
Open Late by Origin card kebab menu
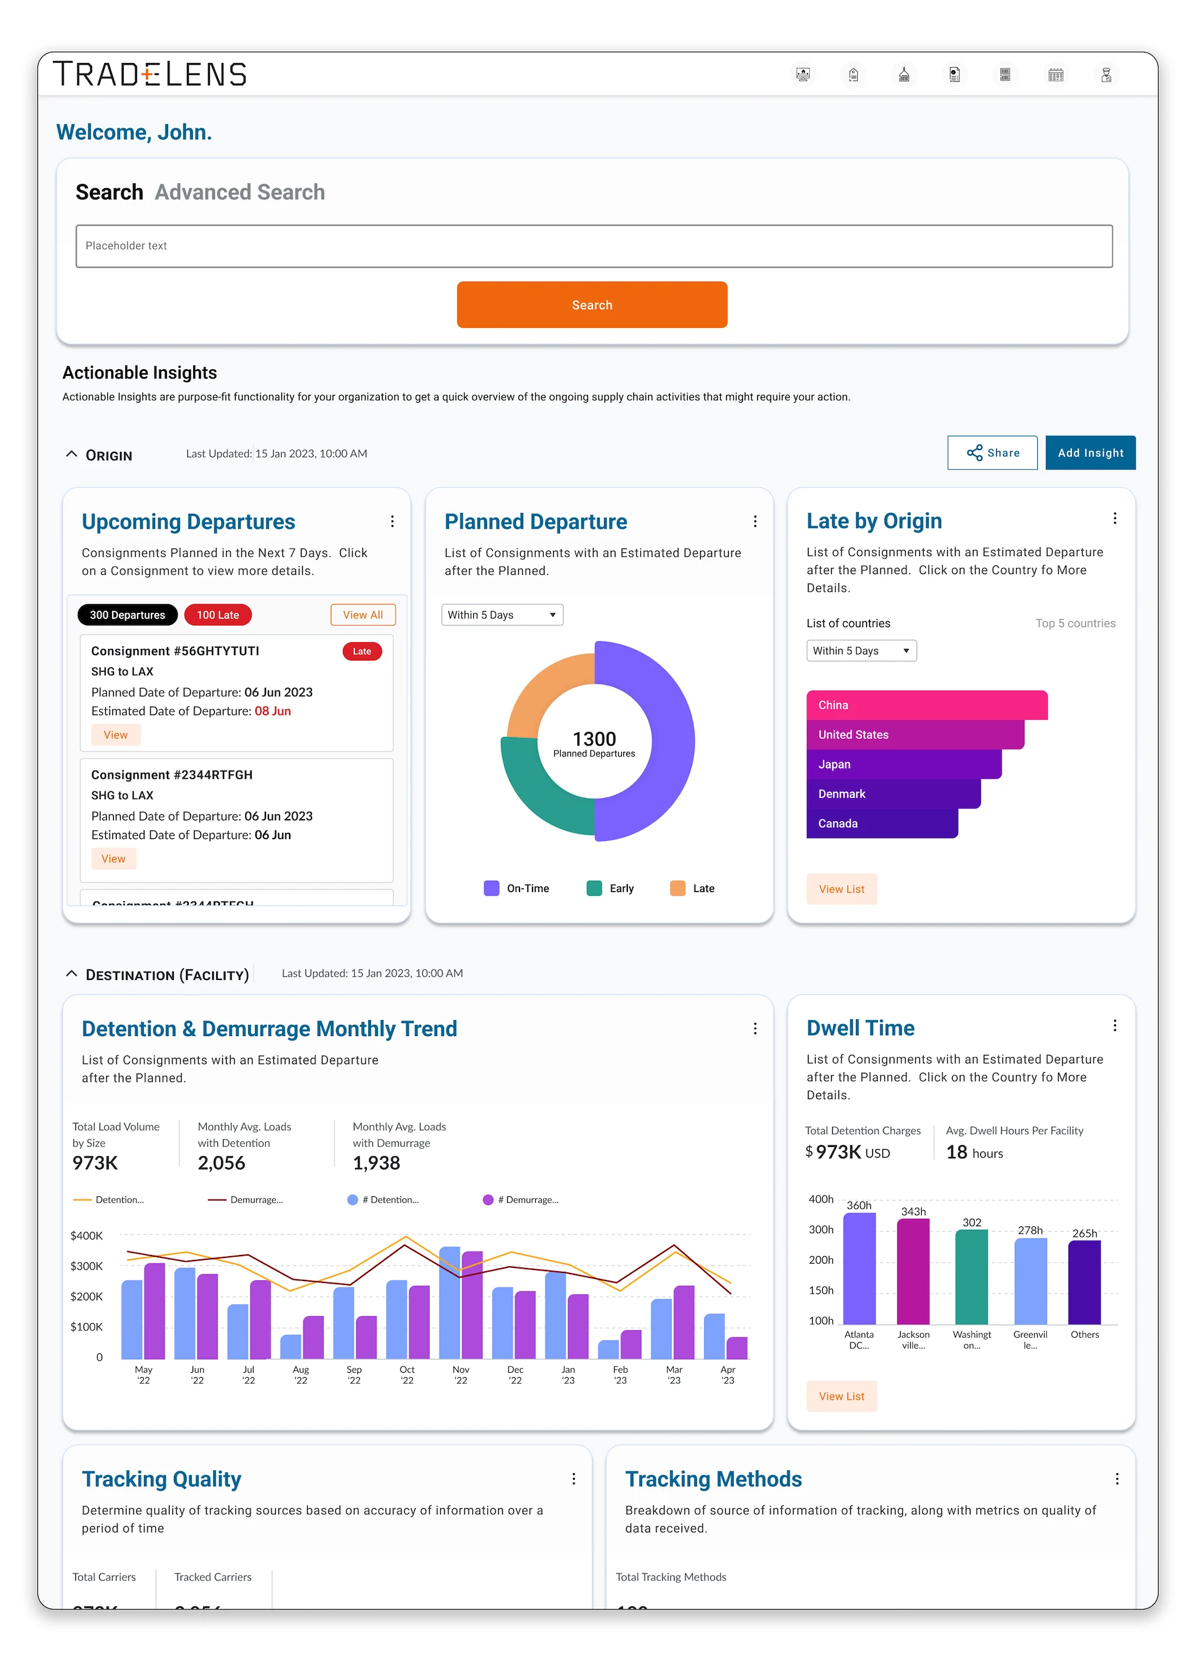tap(1114, 518)
